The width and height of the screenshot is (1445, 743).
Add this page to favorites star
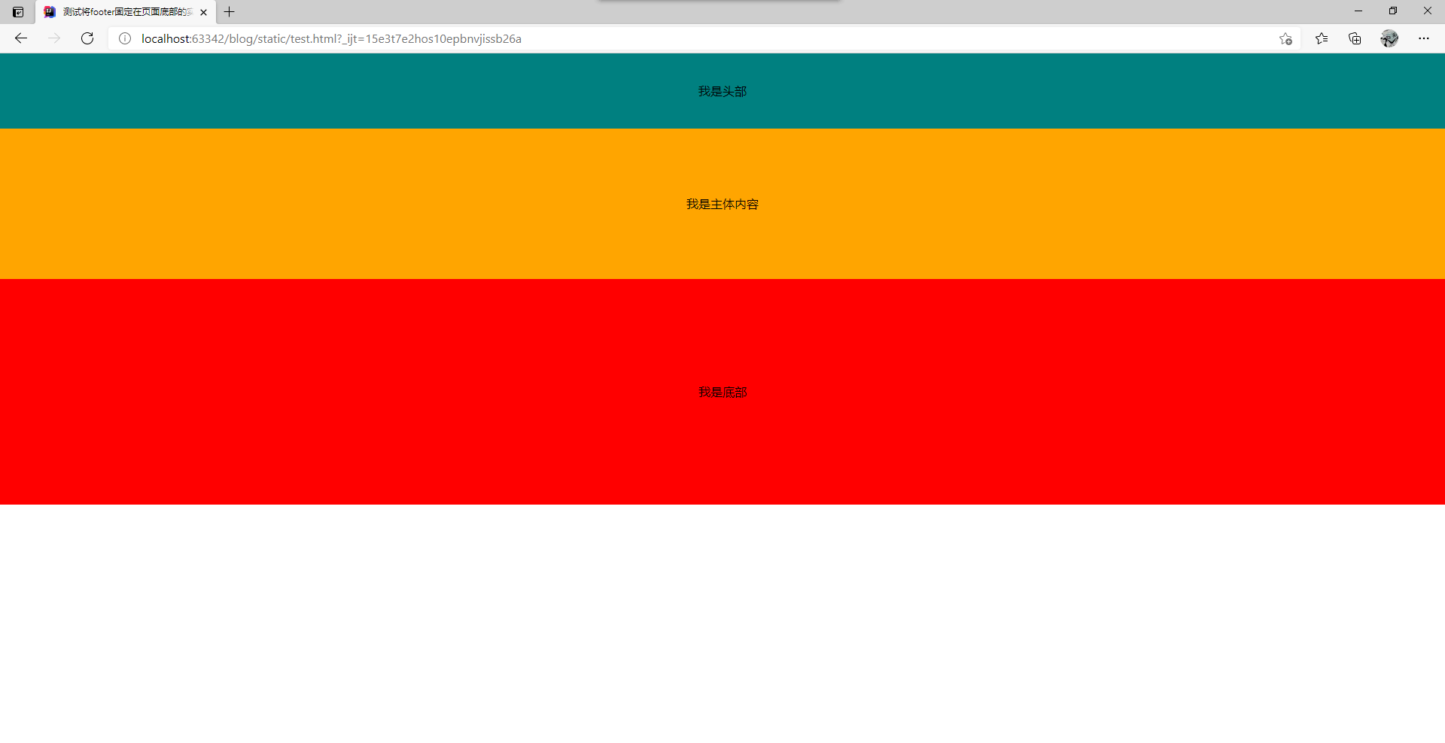click(1285, 39)
